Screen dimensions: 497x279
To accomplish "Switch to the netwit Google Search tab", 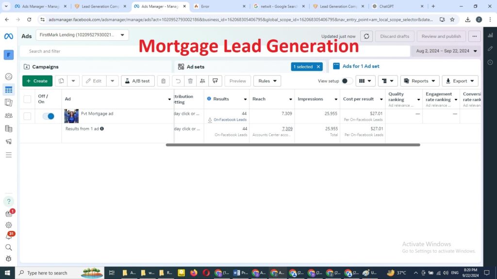I will (279, 6).
